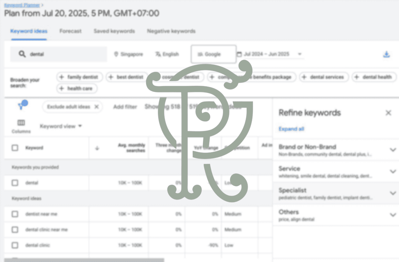Switch to the Keyword ideas tab
The height and width of the screenshot is (262, 399).
coord(29,31)
